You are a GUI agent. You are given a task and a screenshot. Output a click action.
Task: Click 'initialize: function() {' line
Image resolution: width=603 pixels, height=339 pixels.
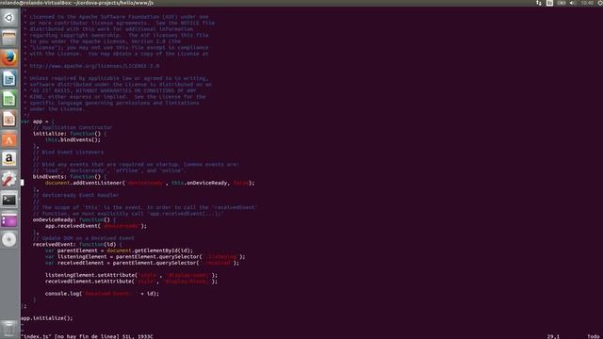[x=70, y=134]
